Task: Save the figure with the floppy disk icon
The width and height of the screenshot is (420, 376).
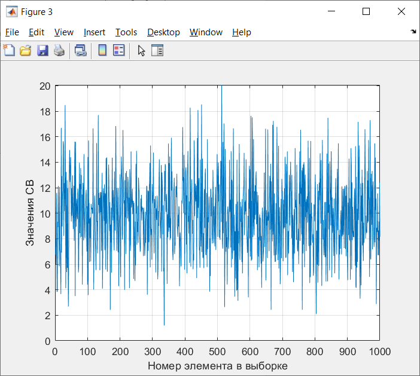Action: point(42,50)
